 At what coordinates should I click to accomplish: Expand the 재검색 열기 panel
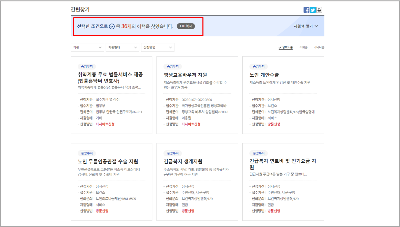tap(305, 26)
